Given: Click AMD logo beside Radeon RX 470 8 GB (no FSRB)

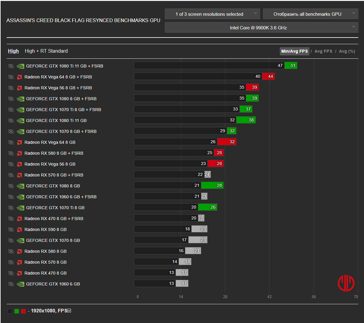Looking at the screenshot, I should (19, 273).
